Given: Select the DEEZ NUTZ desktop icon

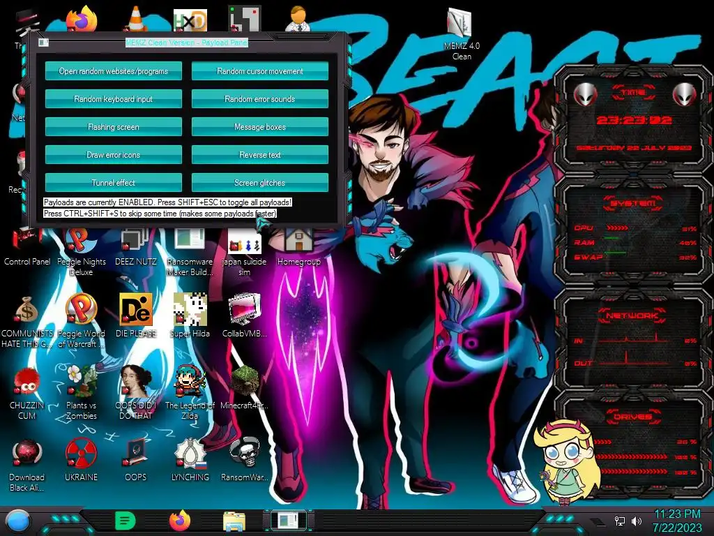Looking at the screenshot, I should pyautogui.click(x=136, y=248).
